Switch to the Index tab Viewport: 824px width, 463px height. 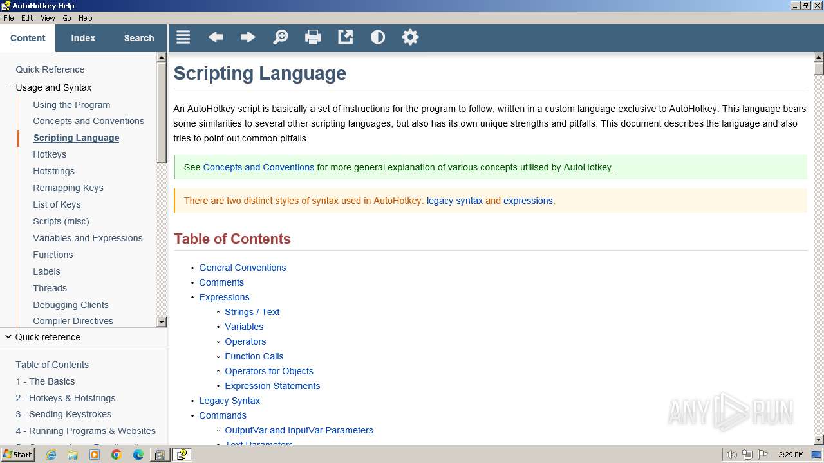point(83,38)
